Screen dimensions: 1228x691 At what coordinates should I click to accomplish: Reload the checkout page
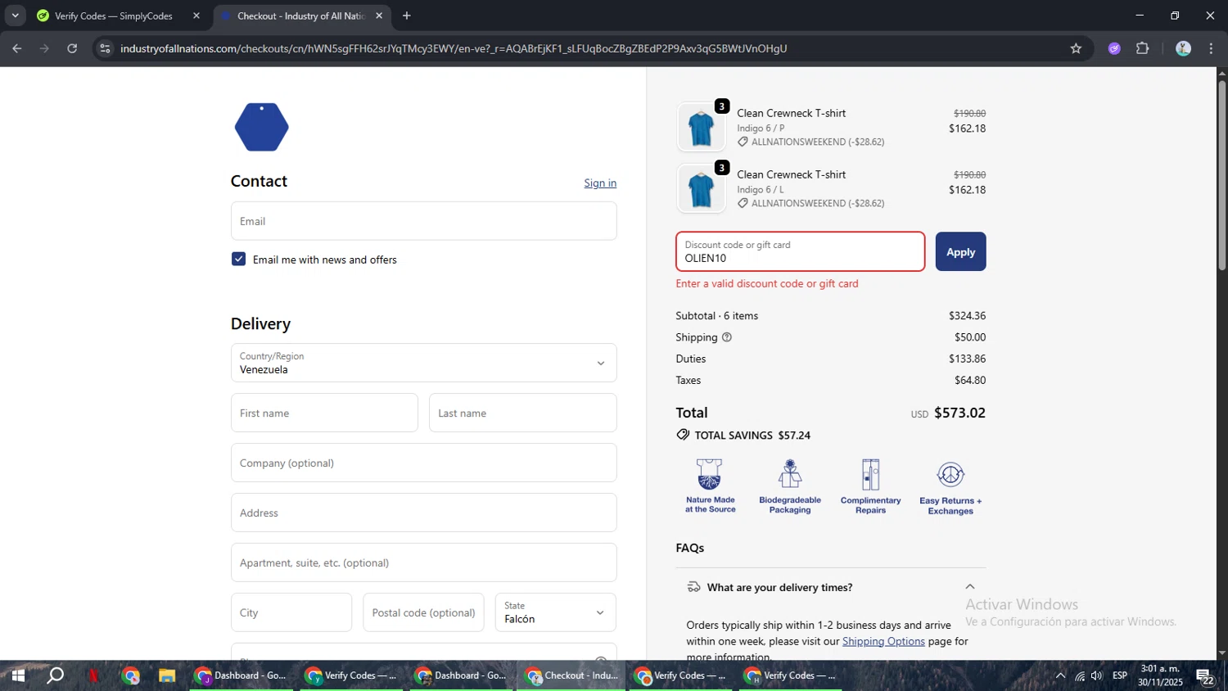pos(72,48)
